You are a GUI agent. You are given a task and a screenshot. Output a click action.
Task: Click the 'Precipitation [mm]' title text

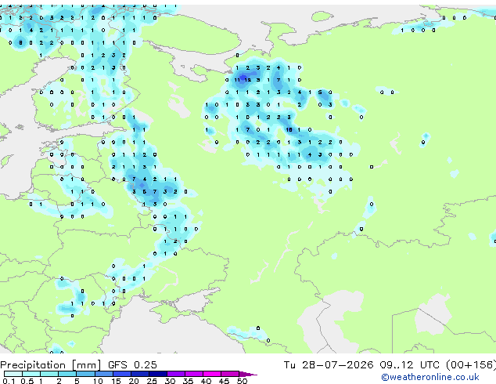pos(51,365)
